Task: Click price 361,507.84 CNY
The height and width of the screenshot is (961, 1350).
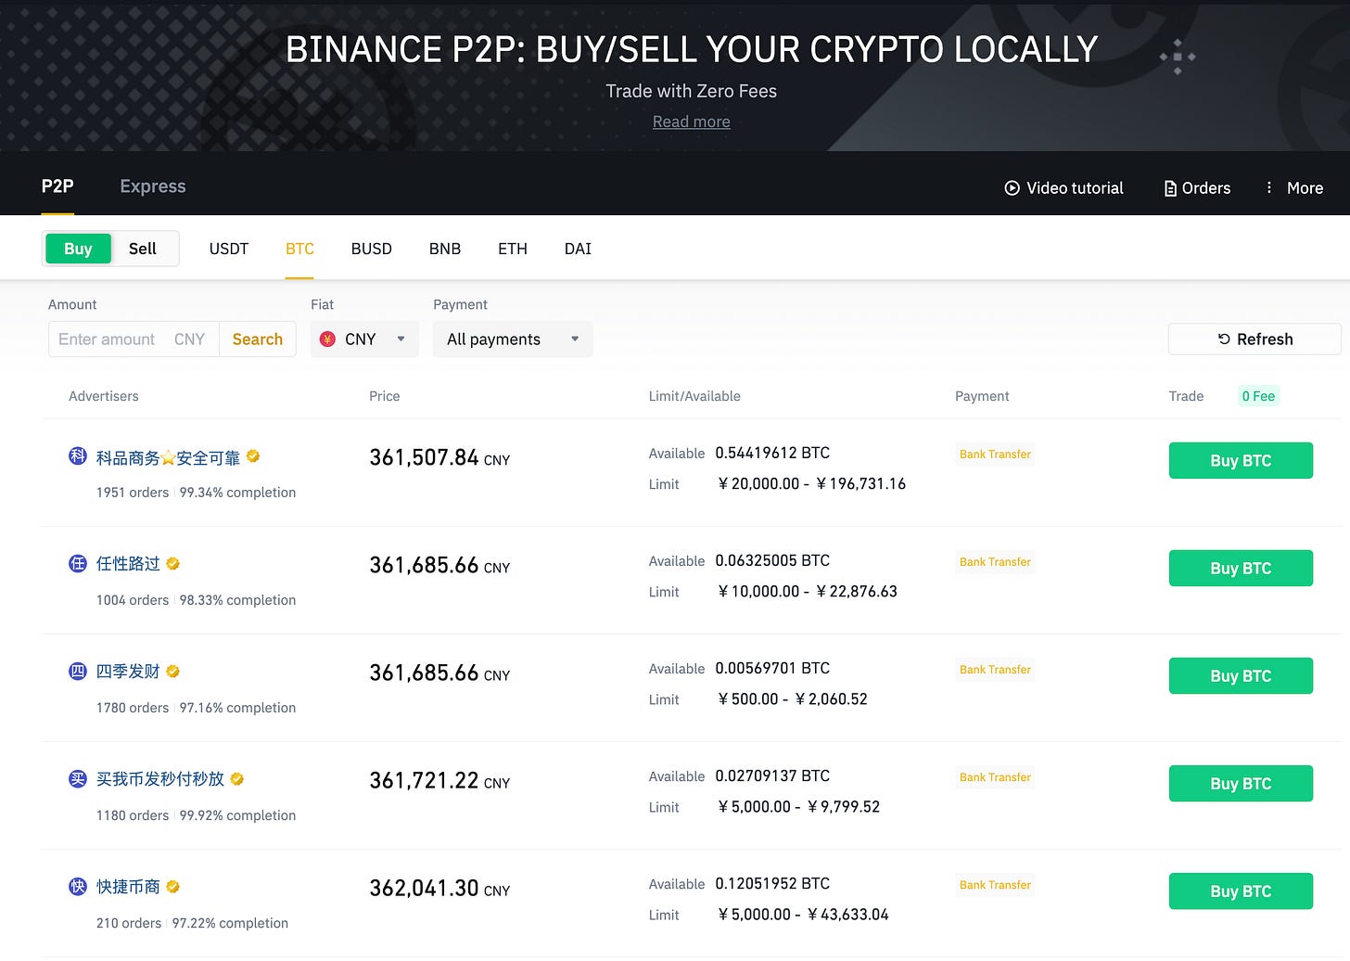Action: point(439,458)
